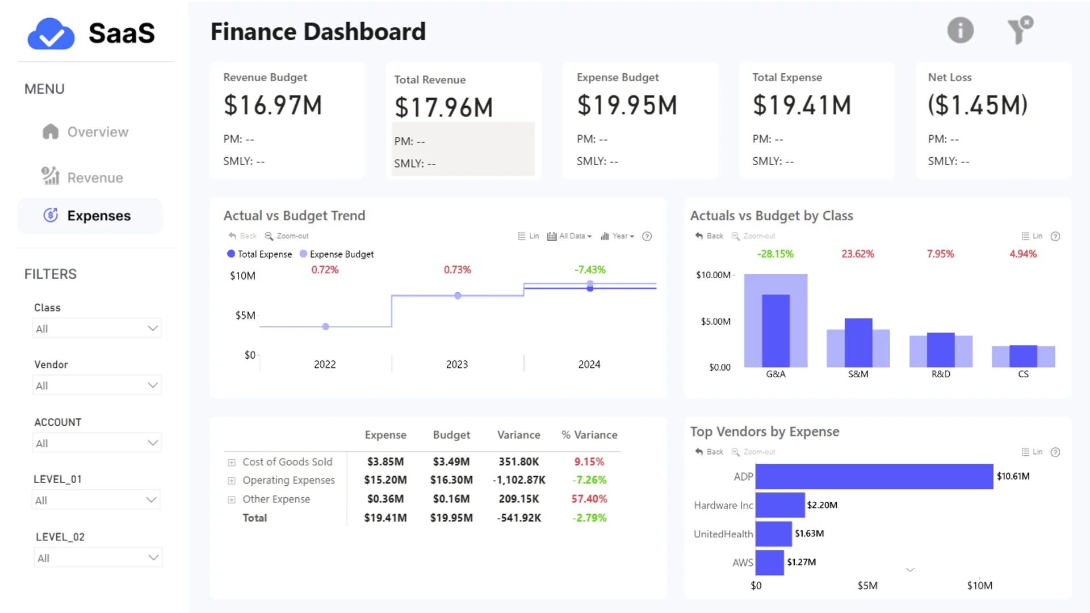Clear filters using the funnel icon

point(1020,30)
